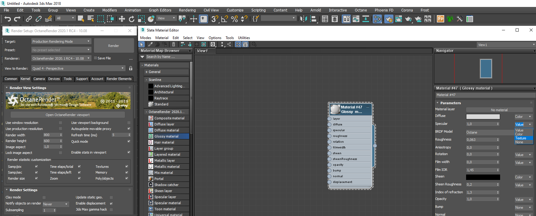Pick material from object with eyedropper
The width and height of the screenshot is (536, 216).
click(x=150, y=45)
